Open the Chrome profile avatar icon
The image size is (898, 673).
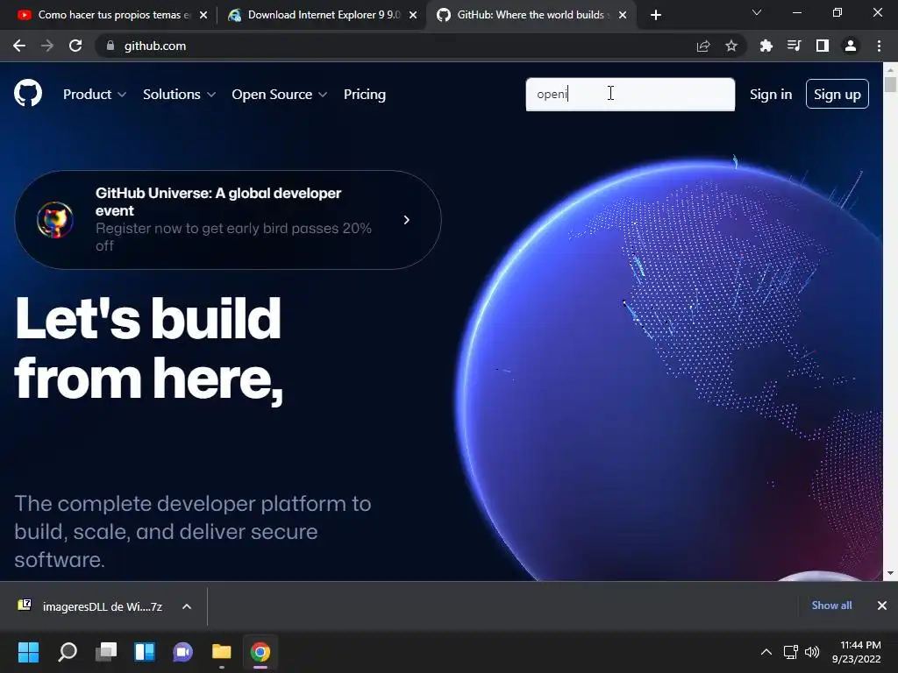(x=851, y=46)
